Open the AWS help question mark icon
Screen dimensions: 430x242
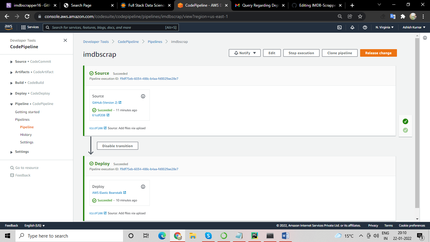click(365, 27)
